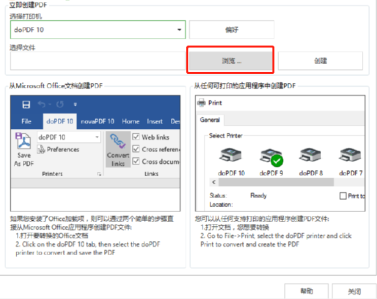
Task: Click the 立即创建PDF group heading
Action: tap(28, 5)
